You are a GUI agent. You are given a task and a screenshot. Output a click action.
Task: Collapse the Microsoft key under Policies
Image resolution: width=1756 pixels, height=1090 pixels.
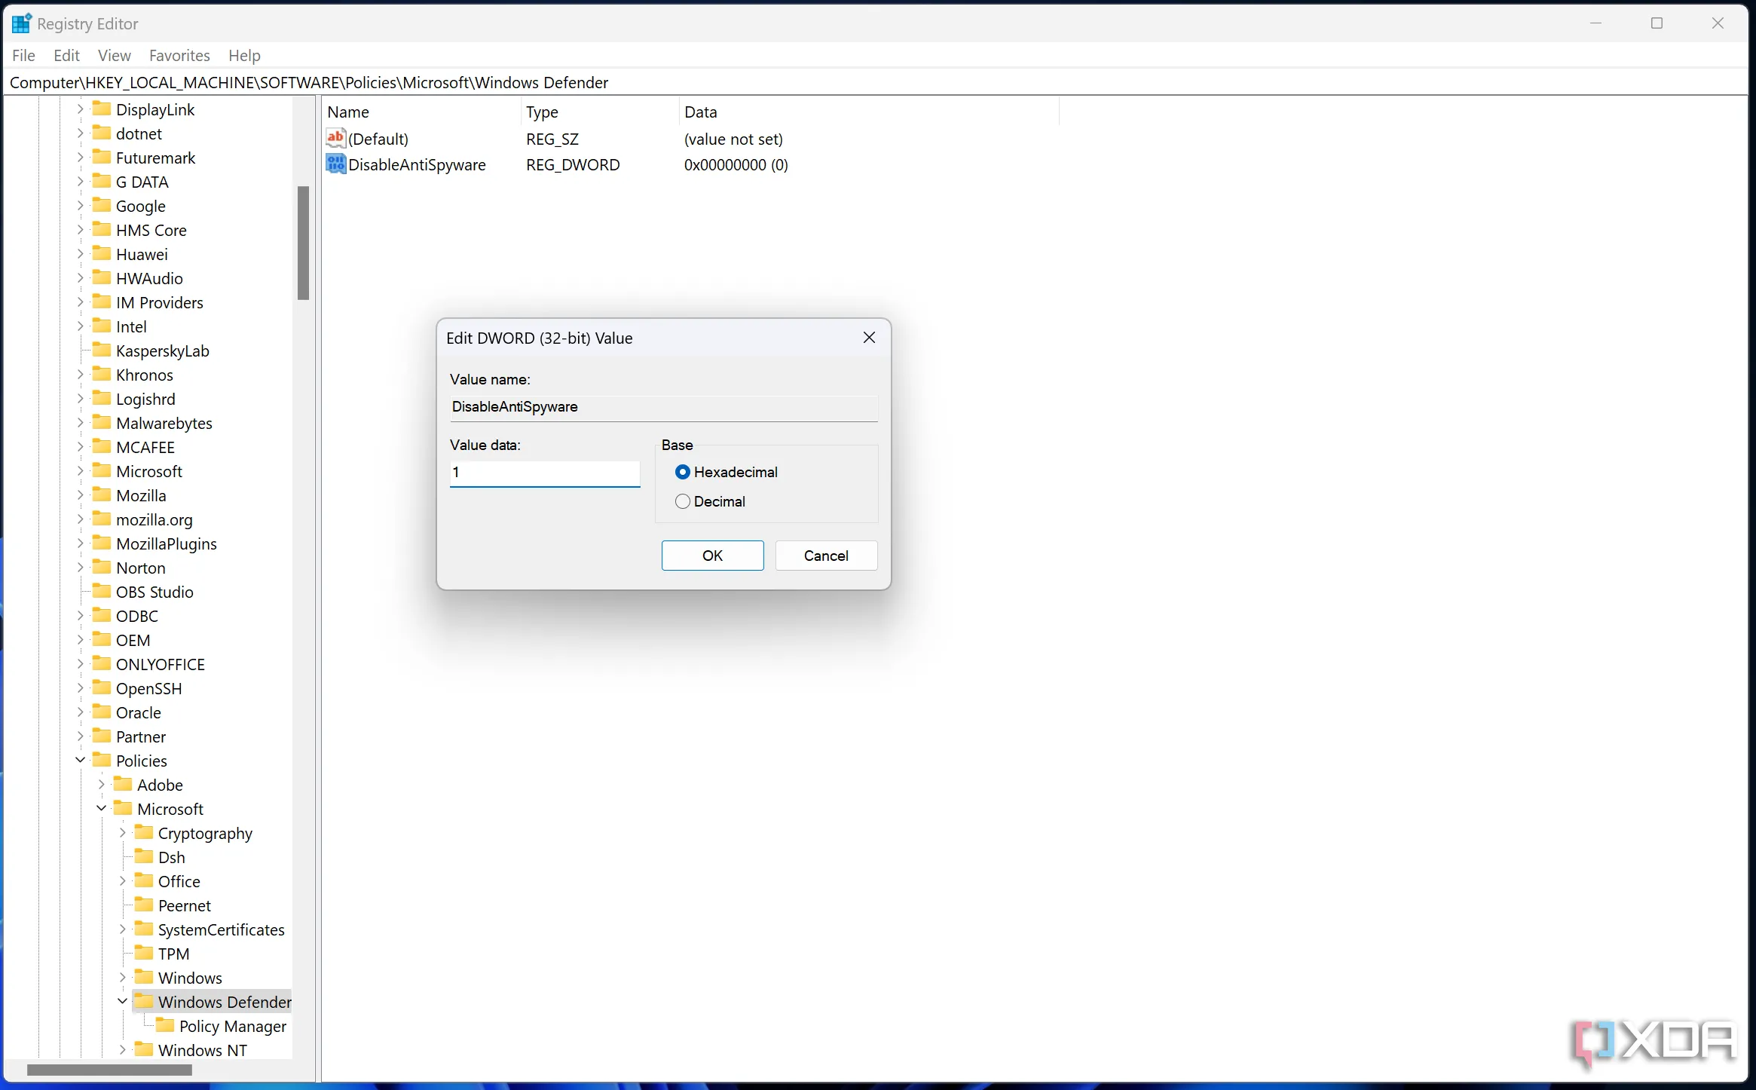coord(101,808)
